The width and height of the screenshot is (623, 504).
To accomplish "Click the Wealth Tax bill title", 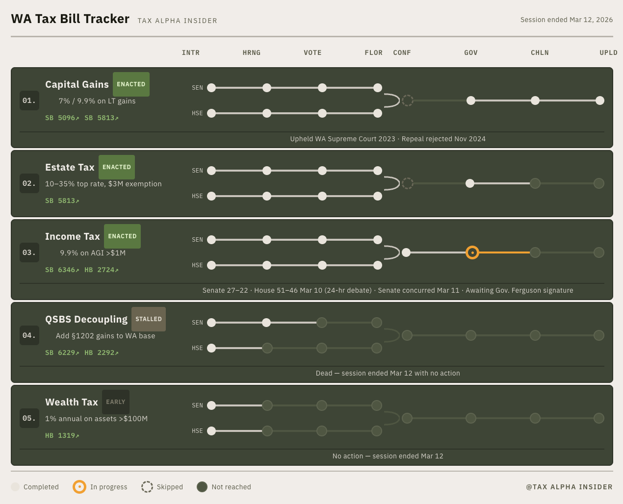I will [72, 402].
